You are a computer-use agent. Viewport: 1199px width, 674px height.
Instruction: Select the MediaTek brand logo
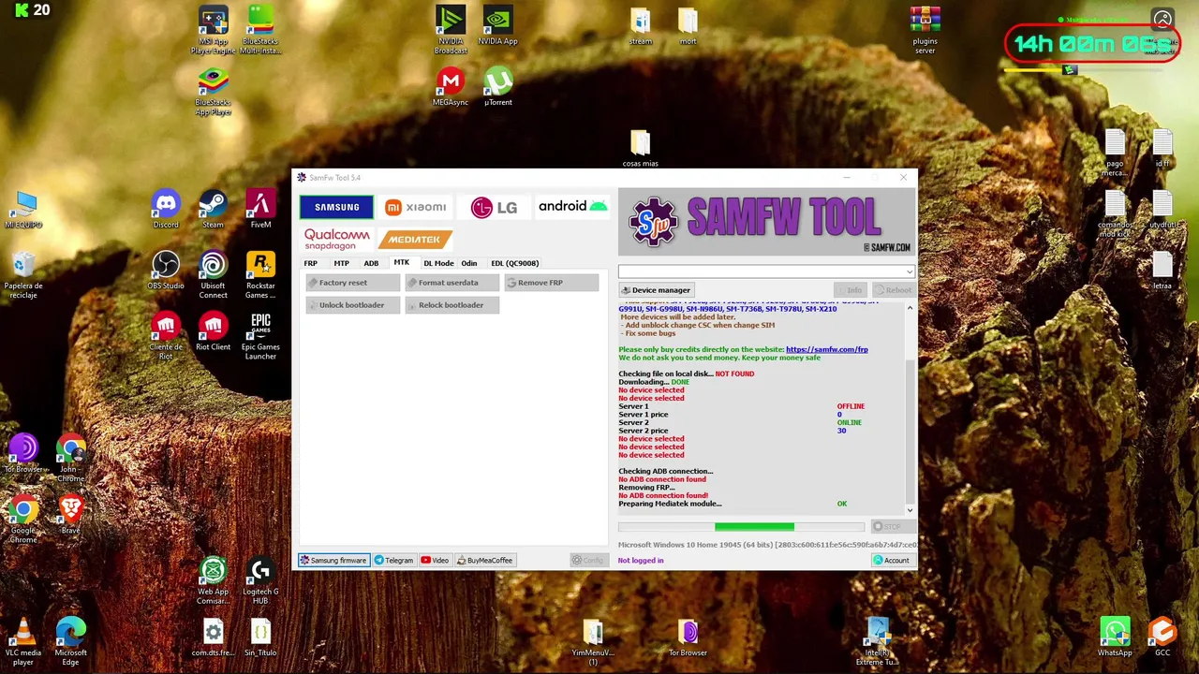(414, 239)
